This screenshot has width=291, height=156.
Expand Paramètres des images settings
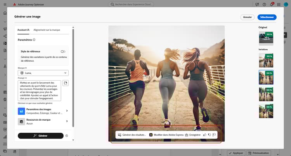coord(43,111)
